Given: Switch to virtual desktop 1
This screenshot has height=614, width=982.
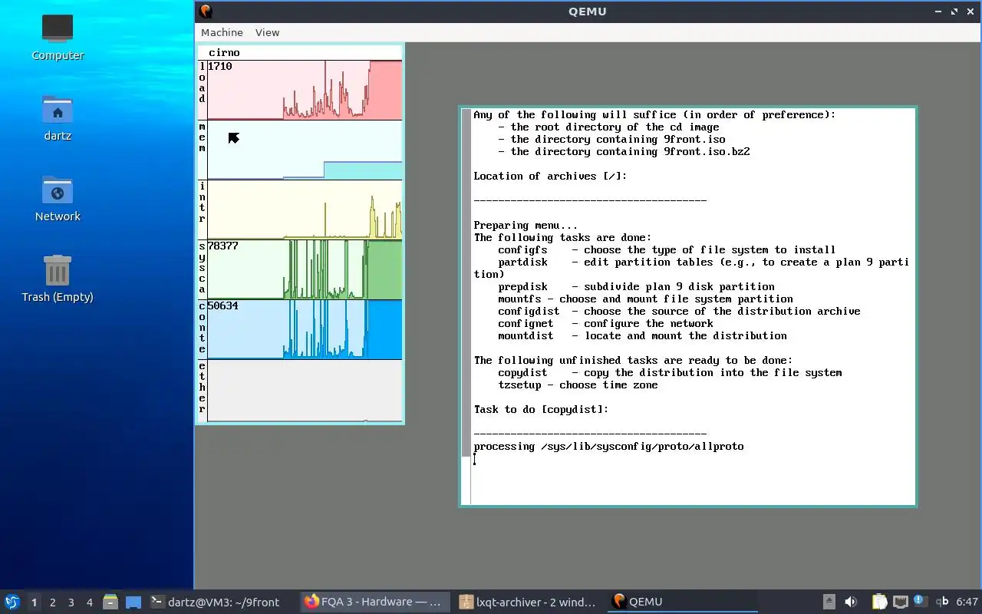Looking at the screenshot, I should click(34, 602).
